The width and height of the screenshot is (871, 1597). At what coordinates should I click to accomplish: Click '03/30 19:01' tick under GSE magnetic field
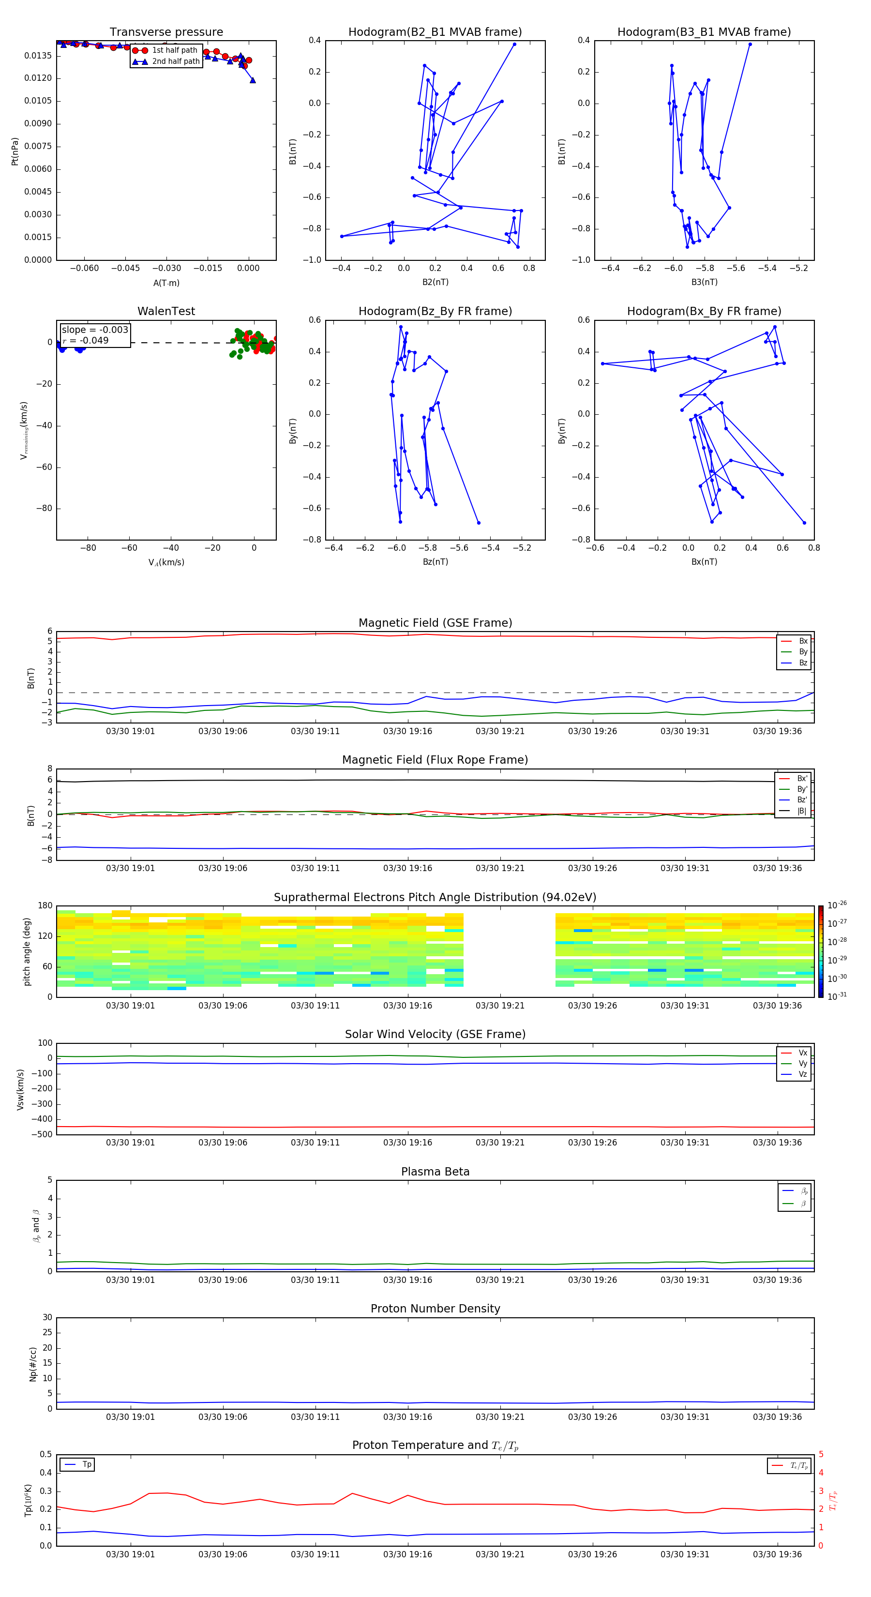130,732
